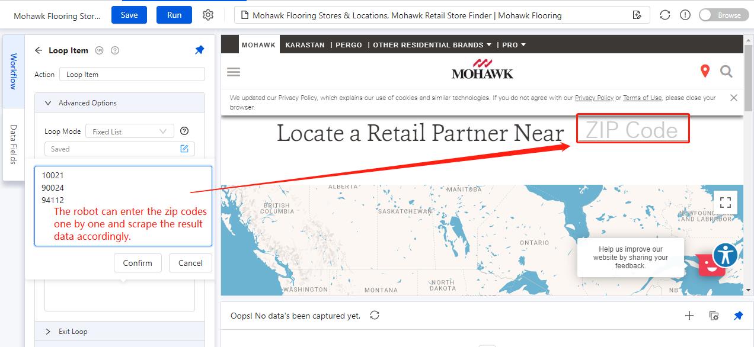Image resolution: width=754 pixels, height=347 pixels.
Task: Click the map fullscreen icon
Action: (x=726, y=202)
